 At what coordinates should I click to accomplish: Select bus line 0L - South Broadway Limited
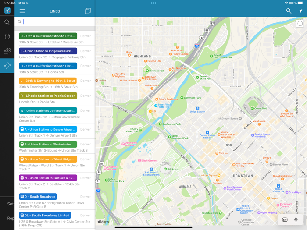click(45, 216)
